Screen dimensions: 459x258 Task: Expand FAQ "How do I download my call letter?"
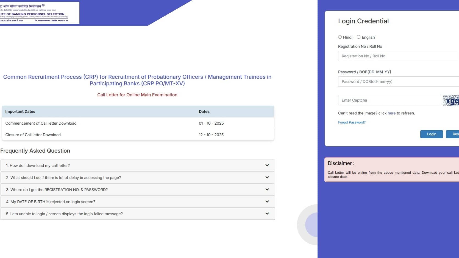coord(137,165)
